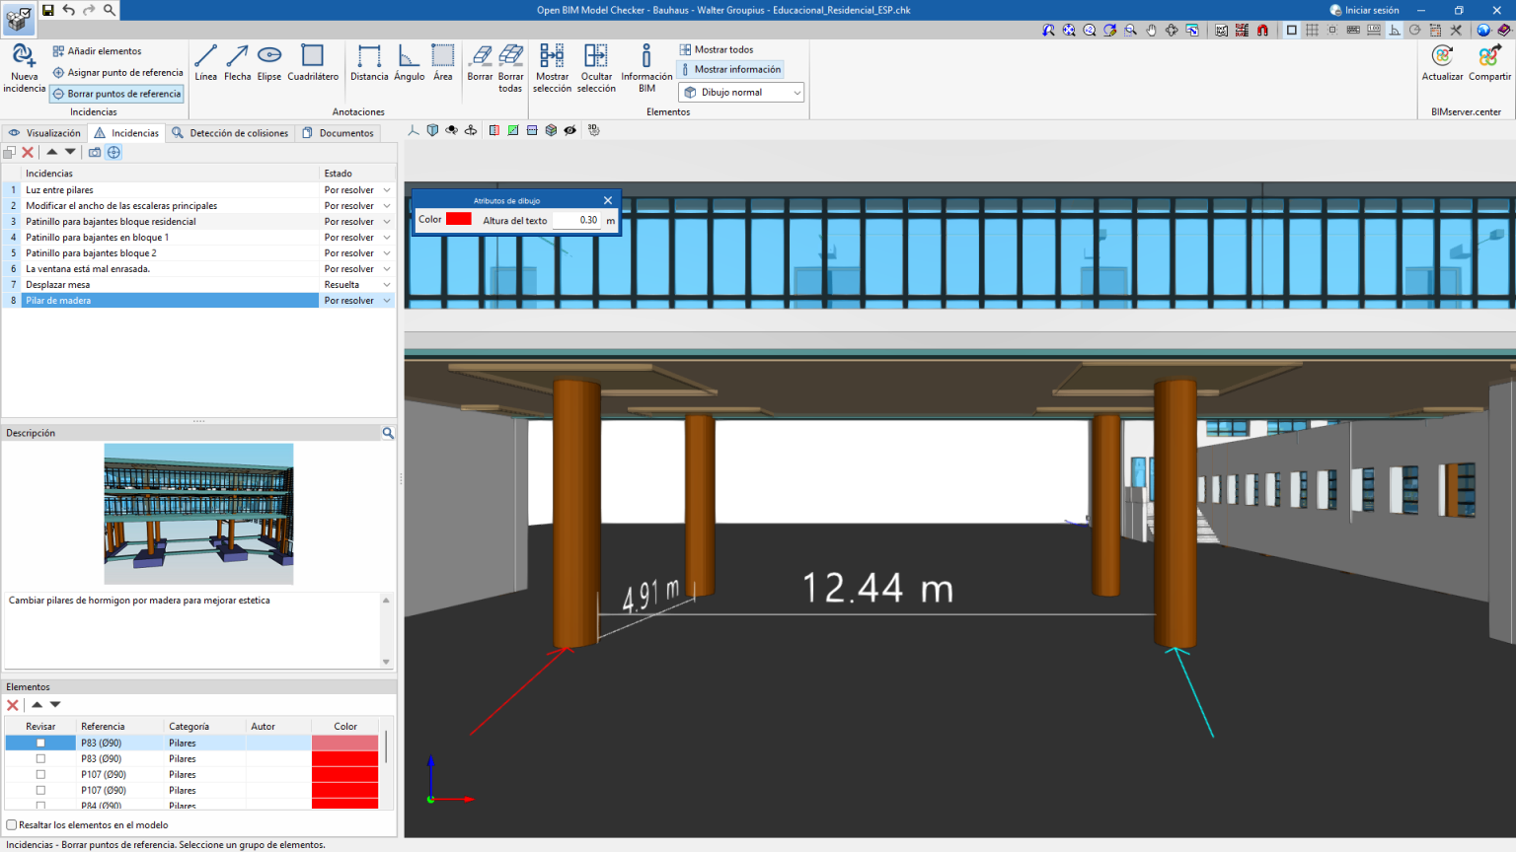Open the Información BIM tool
Screen dimensions: 1516x852
pos(646,66)
